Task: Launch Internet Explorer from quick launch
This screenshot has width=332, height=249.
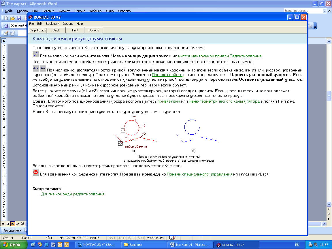Action: click(47, 245)
